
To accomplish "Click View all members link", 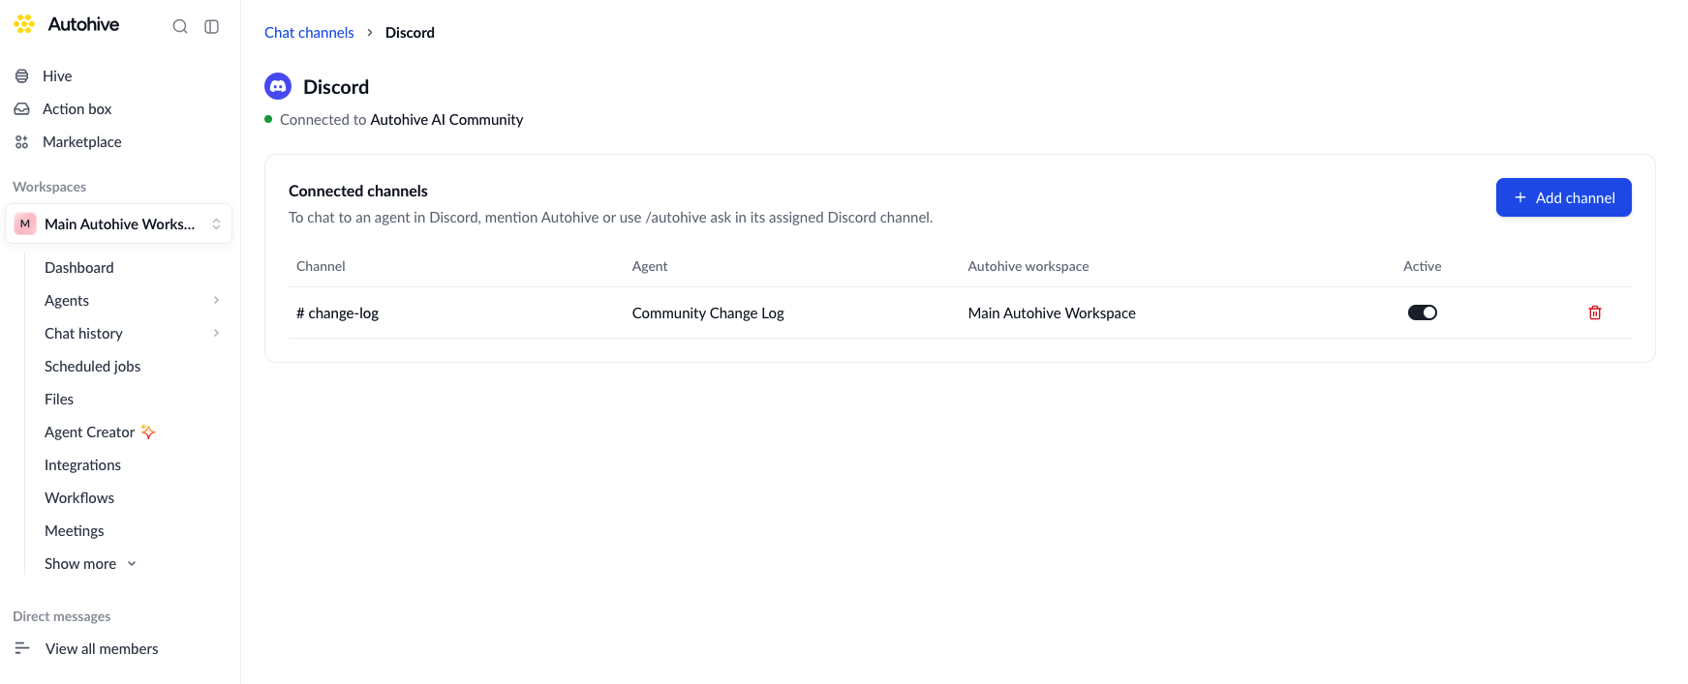I will pyautogui.click(x=102, y=649).
